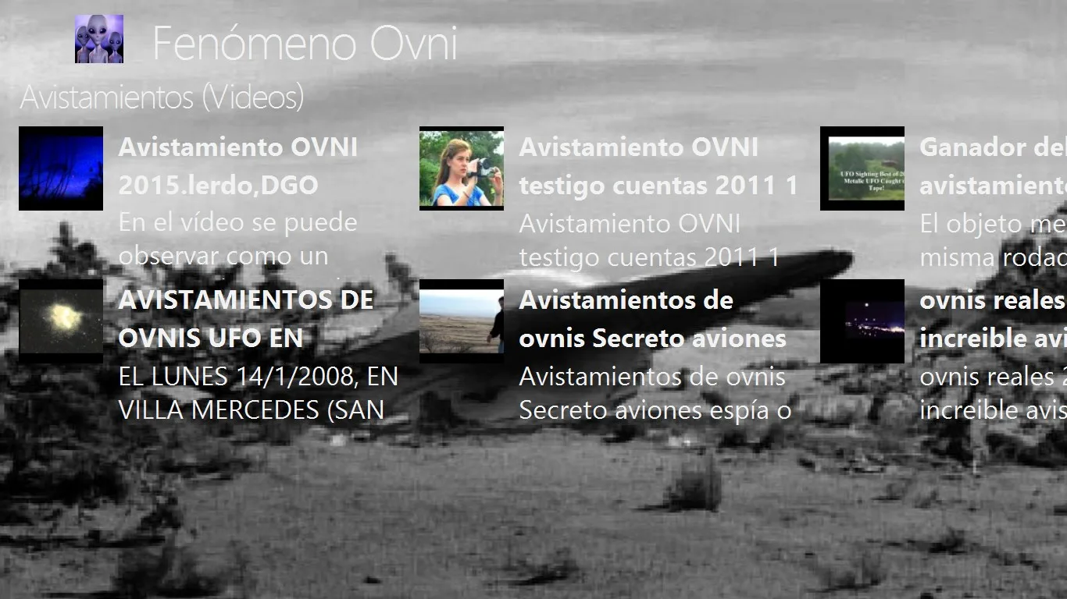Click the gray description under 'testigo cuentas 2011 1'
The image size is (1067, 599).
click(650, 240)
